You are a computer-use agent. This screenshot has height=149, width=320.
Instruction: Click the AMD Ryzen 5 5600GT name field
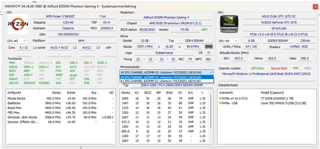point(60,17)
